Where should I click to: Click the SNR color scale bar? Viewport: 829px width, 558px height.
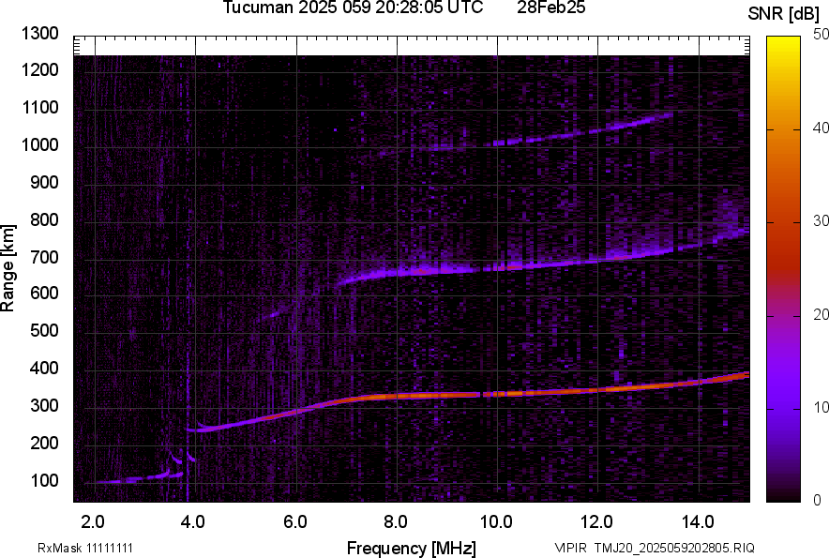tap(783, 269)
